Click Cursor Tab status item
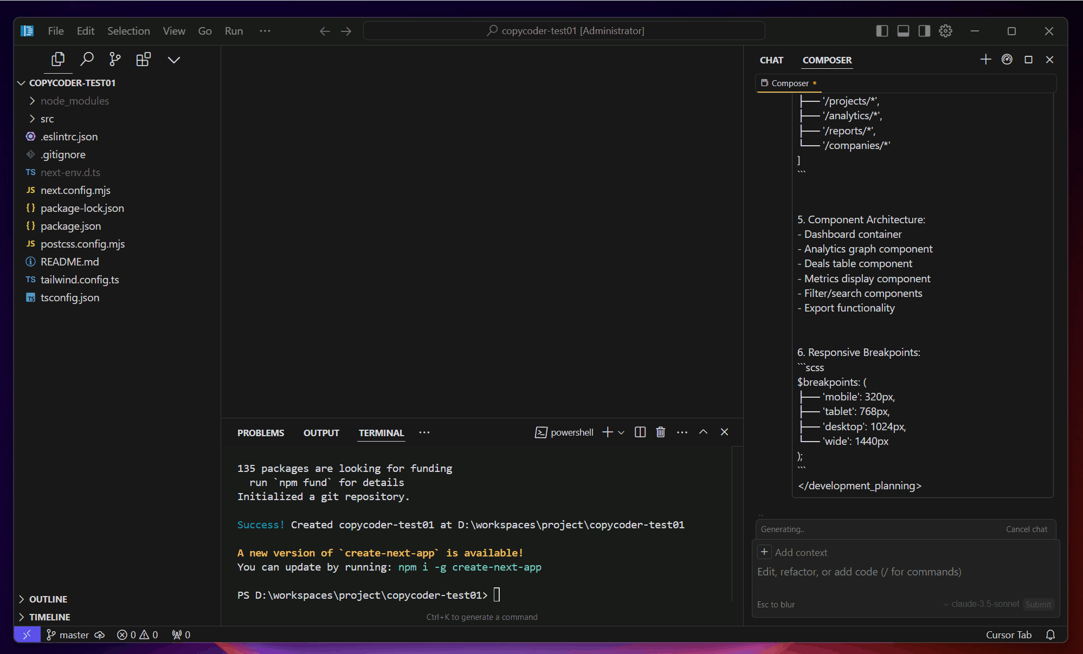This screenshot has width=1083, height=654. [x=1009, y=634]
